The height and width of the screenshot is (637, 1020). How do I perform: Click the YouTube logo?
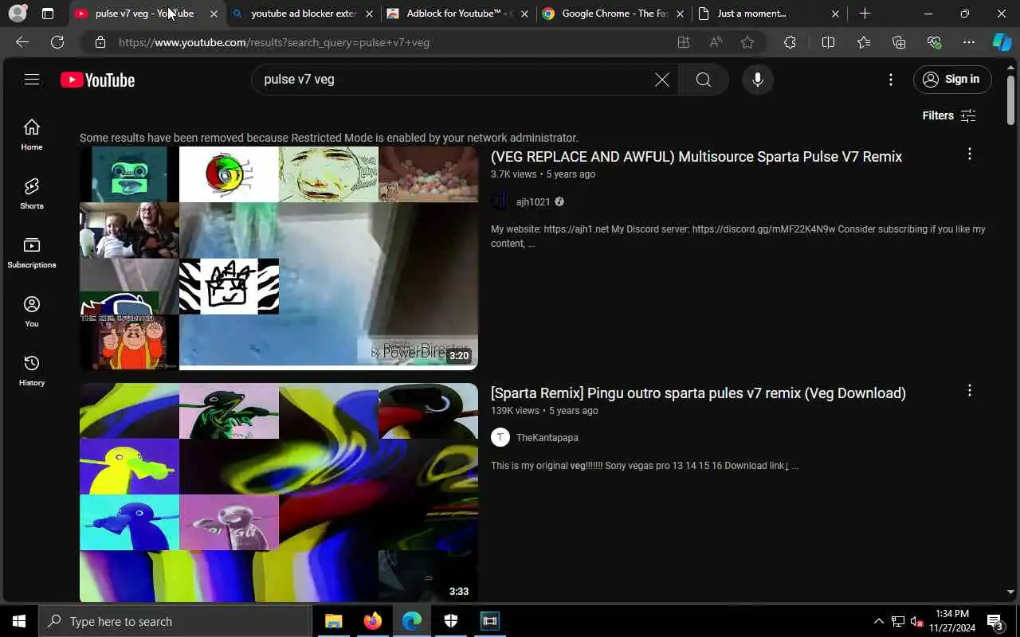pyautogui.click(x=97, y=80)
